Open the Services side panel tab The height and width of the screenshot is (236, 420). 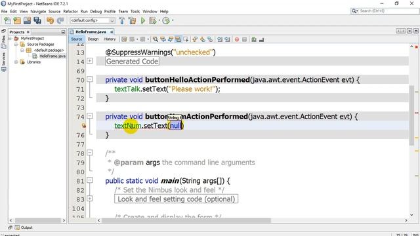(x=3, y=62)
